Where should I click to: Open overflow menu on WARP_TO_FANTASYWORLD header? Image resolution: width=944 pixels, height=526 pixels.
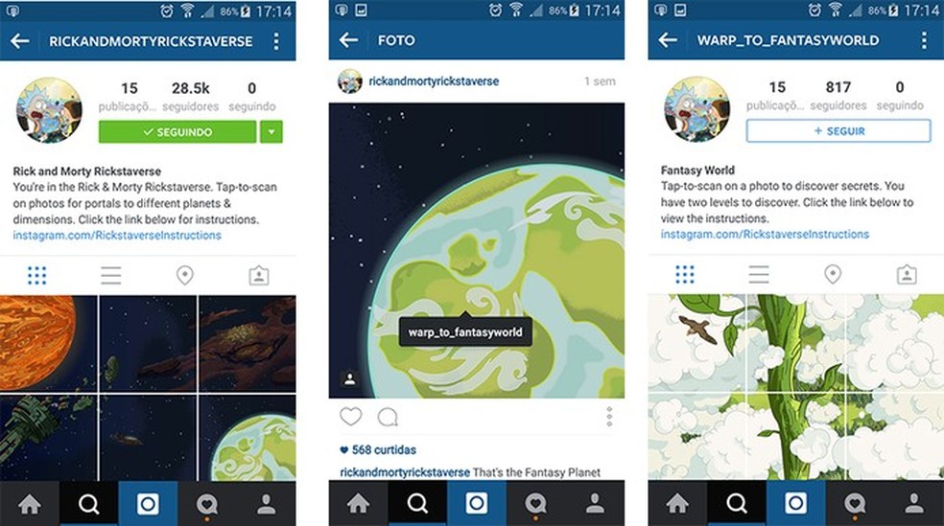pos(924,40)
